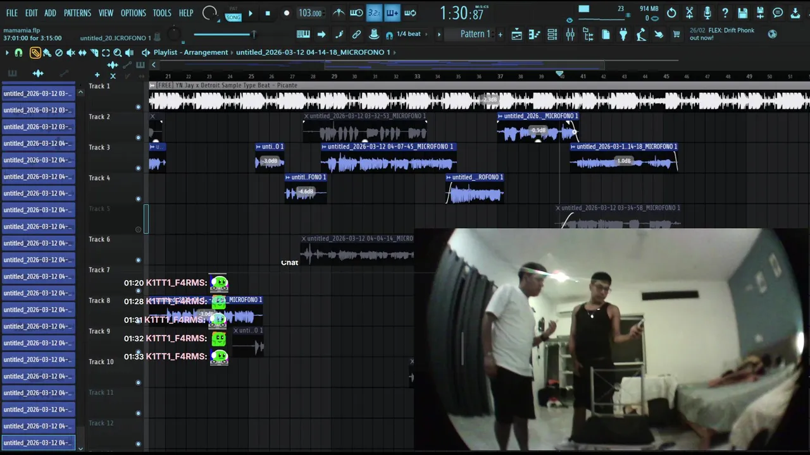Select the pencil draw tool
Screen dimensions: 810x455
35,52
